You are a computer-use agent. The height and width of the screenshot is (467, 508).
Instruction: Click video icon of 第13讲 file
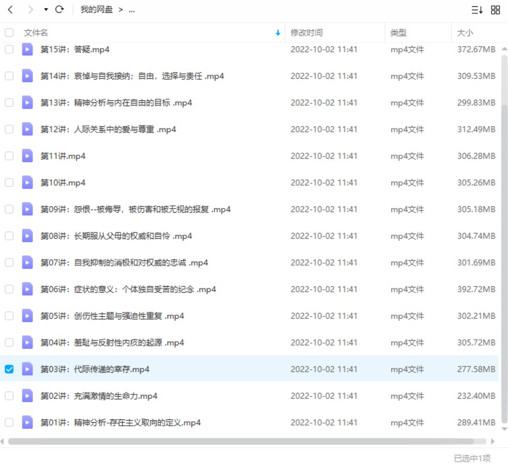[x=27, y=102]
